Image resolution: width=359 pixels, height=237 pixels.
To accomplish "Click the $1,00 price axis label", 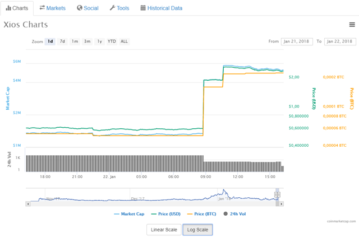I will pyautogui.click(x=294, y=106).
